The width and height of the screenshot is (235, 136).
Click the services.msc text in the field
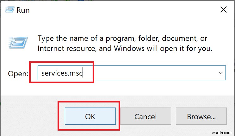tap(62, 73)
